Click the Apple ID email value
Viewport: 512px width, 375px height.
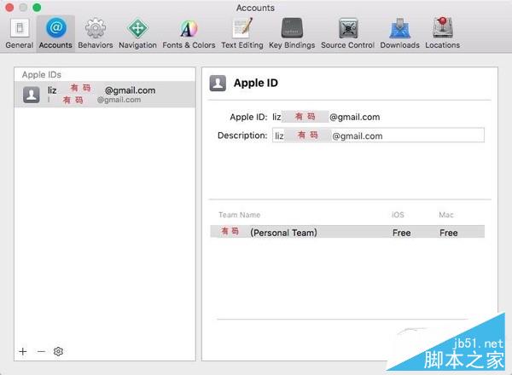326,117
